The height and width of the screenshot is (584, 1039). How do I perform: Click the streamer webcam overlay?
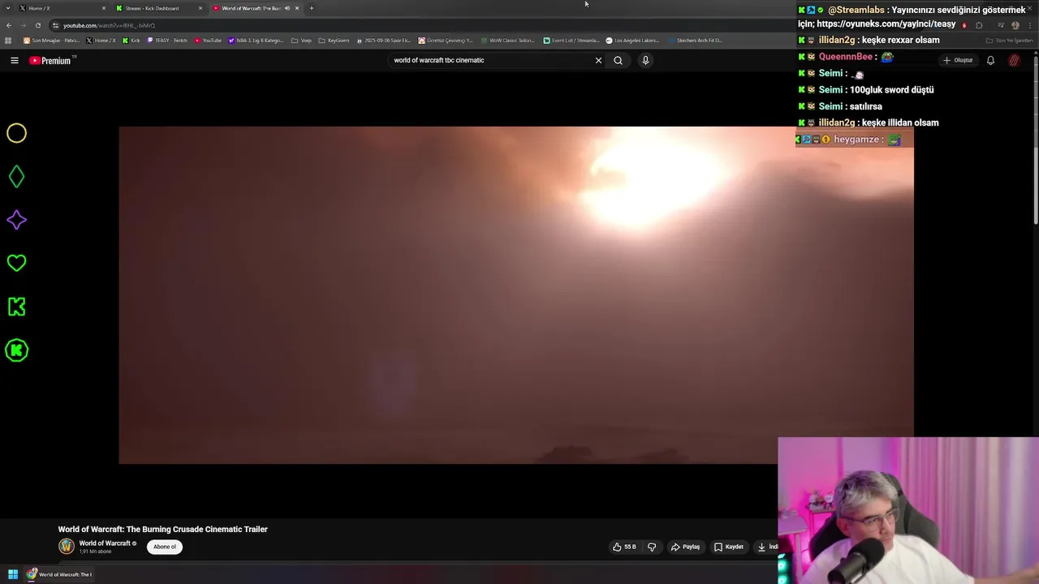908,511
